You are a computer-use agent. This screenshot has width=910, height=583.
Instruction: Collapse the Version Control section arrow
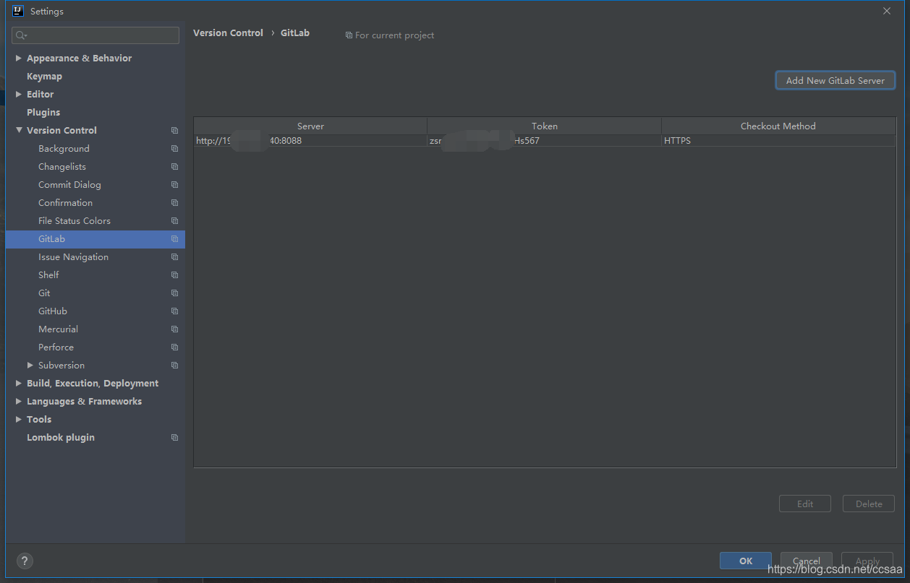pyautogui.click(x=19, y=130)
